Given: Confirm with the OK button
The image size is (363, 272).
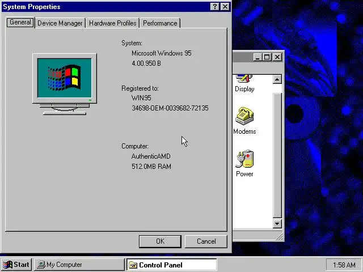Looking at the screenshot, I should [160, 241].
